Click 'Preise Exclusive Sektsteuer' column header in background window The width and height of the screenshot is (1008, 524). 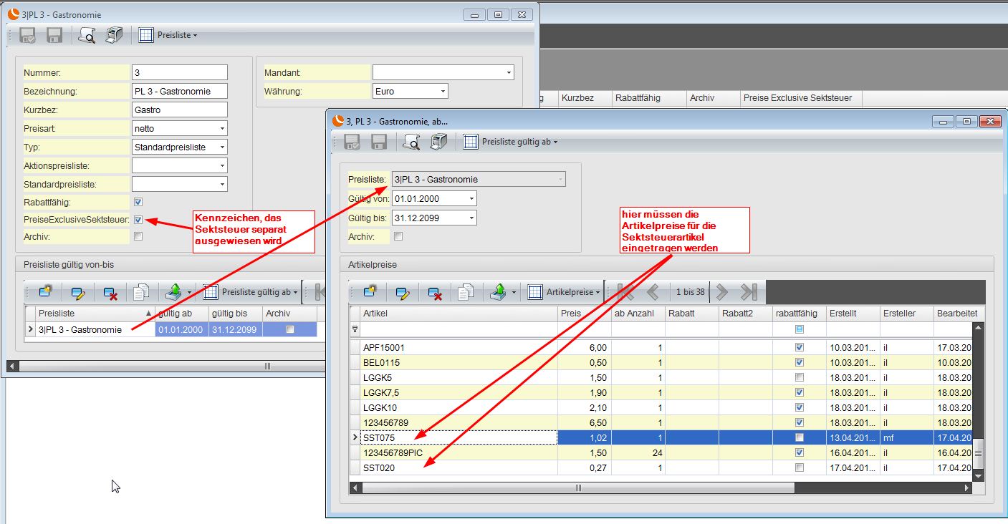[x=801, y=98]
